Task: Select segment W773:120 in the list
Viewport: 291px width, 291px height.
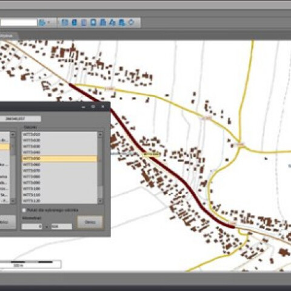Action: 59,201
